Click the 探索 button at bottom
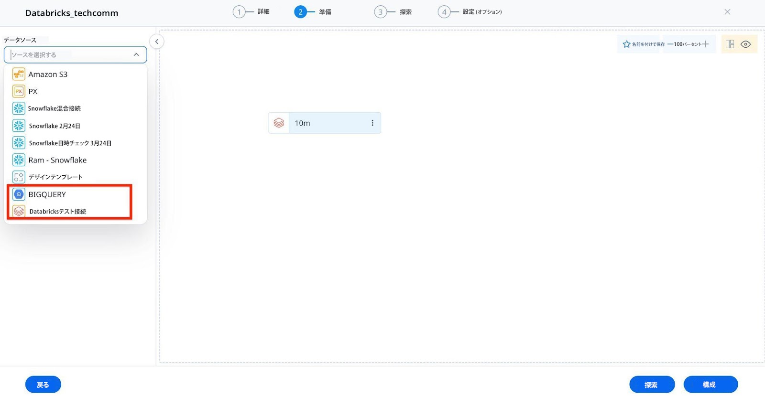765x396 pixels. (652, 385)
